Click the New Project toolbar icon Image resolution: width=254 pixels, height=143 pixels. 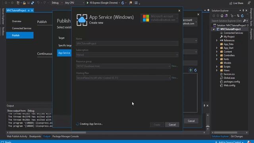tap(18, 3)
